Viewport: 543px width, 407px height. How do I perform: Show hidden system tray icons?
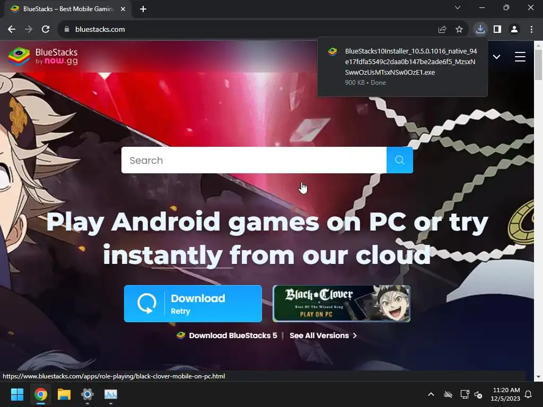pyautogui.click(x=431, y=394)
